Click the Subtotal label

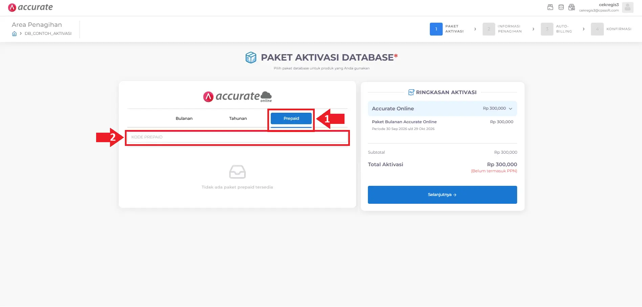pyautogui.click(x=376, y=152)
